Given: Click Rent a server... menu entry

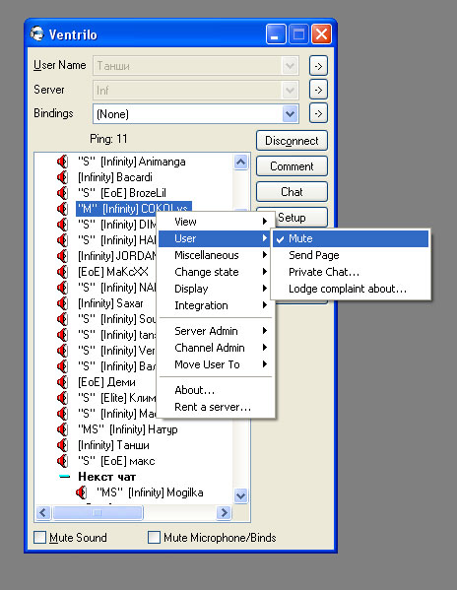Looking at the screenshot, I should point(216,407).
